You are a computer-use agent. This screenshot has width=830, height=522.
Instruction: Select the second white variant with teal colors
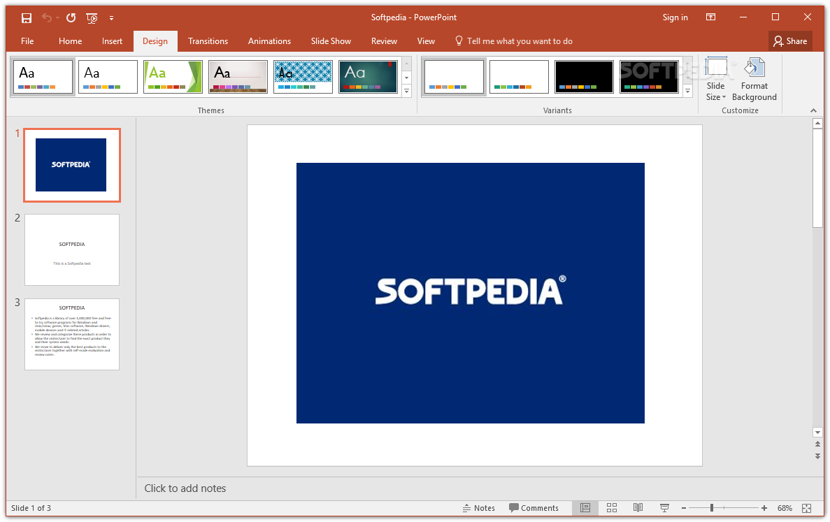(520, 77)
